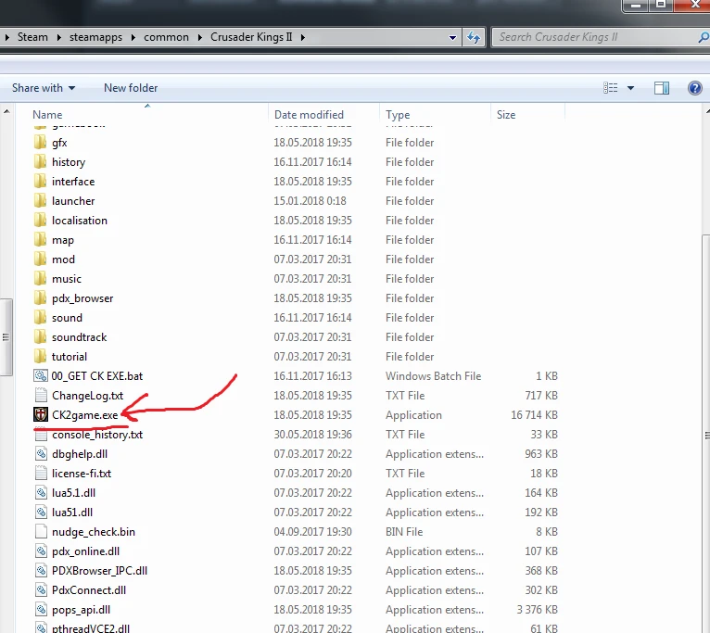Expand arrow after Crusader Kings II breadcrumb
Viewport: 710px width, 633px height.
(302, 37)
